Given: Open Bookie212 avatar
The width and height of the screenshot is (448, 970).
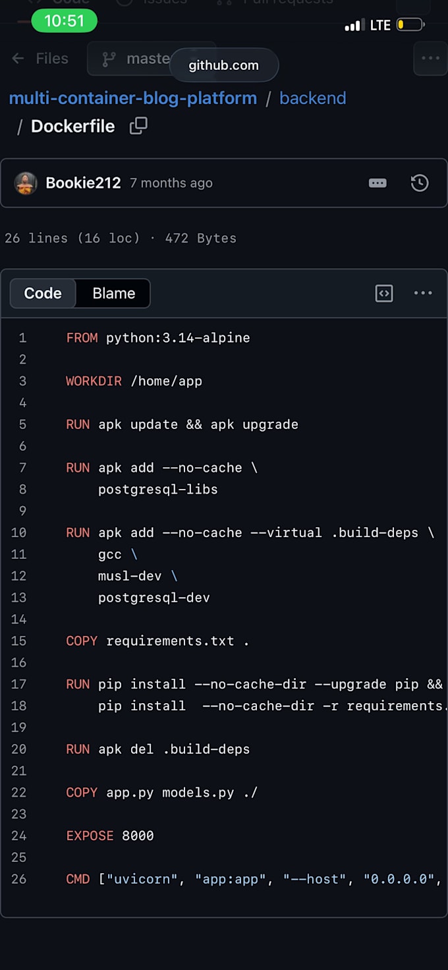Looking at the screenshot, I should tap(26, 183).
